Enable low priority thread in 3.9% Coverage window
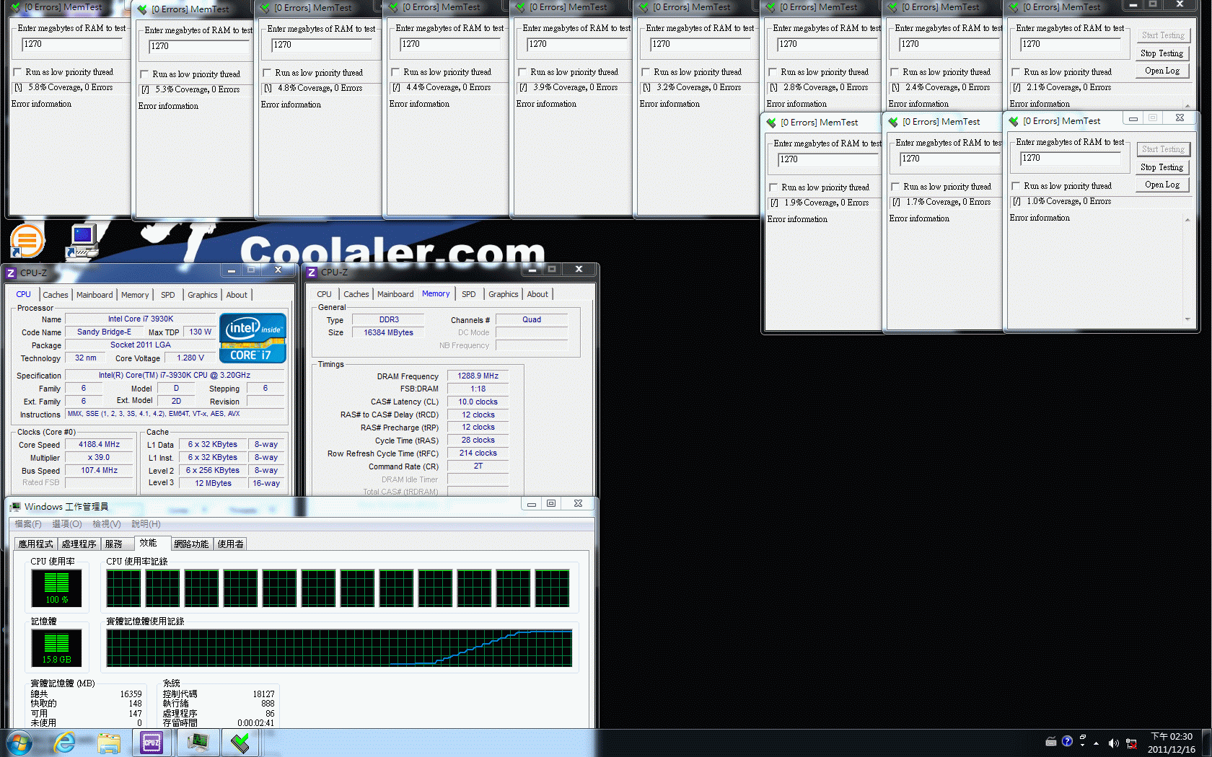This screenshot has height=757, width=1212. coord(523,72)
